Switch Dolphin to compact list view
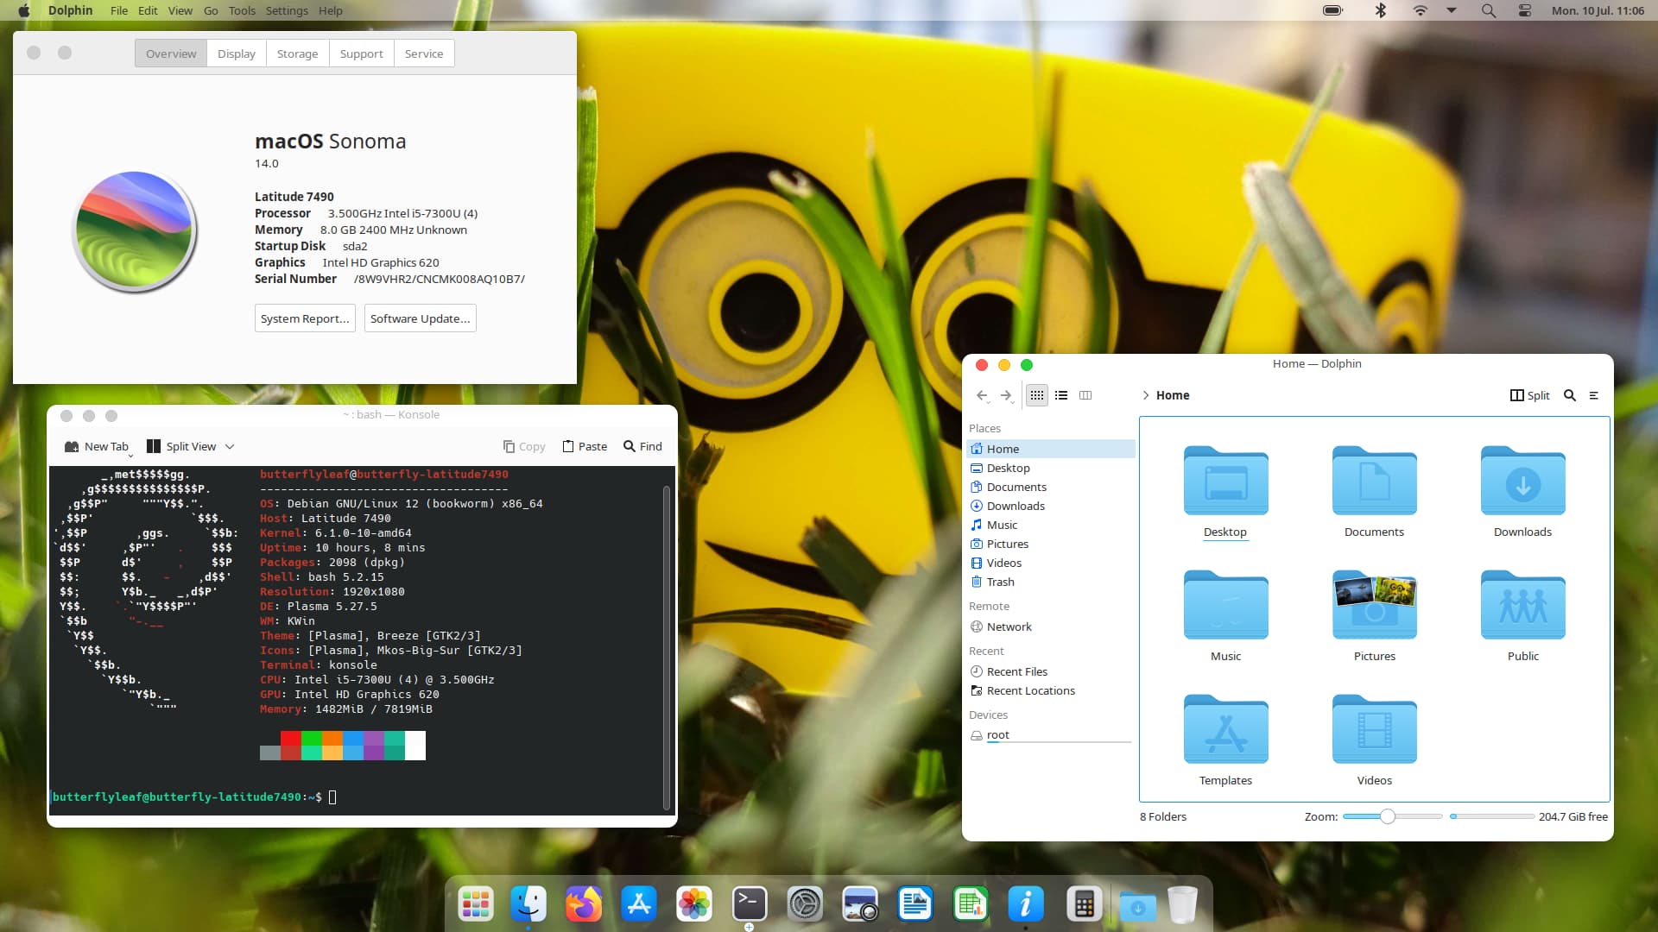The height and width of the screenshot is (932, 1658). click(1061, 395)
